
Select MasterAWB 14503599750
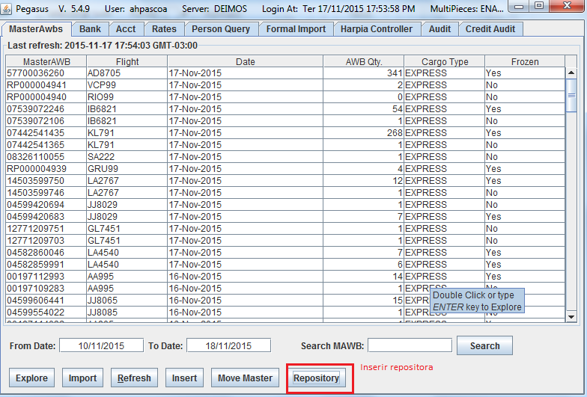[46, 181]
